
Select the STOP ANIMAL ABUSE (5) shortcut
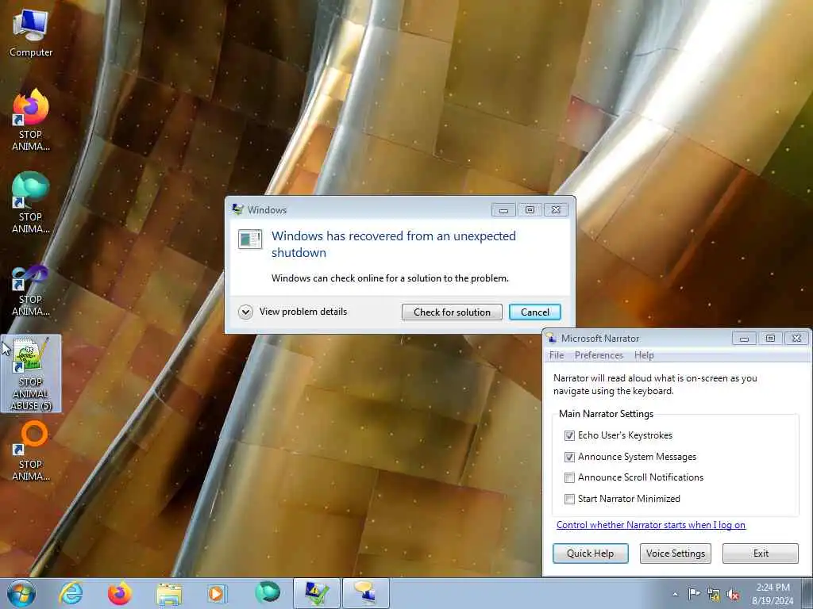(x=31, y=373)
